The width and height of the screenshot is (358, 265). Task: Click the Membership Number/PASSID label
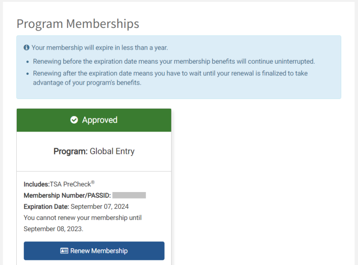[67, 195]
